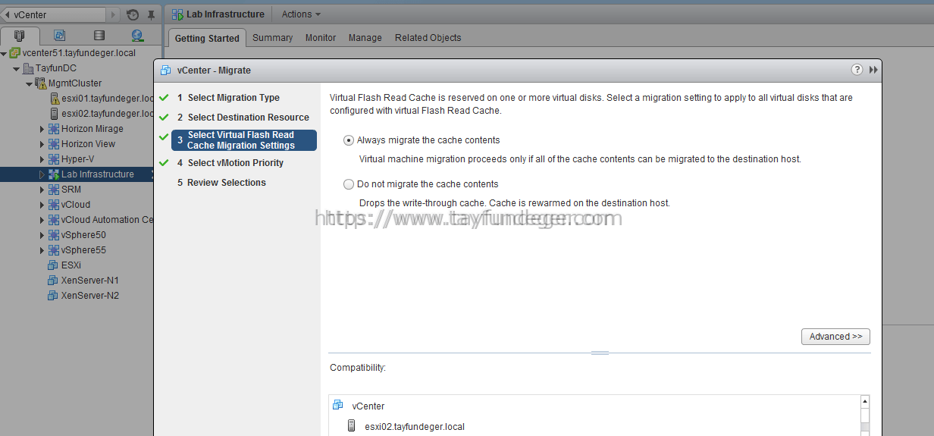Image resolution: width=934 pixels, height=436 pixels.
Task: Collapse the MgmtCluster node
Action: pyautogui.click(x=30, y=84)
